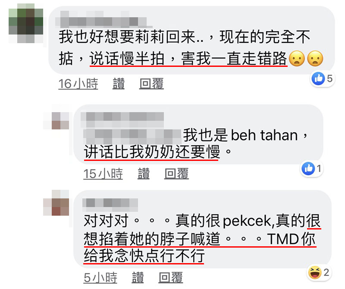Click the laughing emoji reaction with count 2
The width and height of the screenshot is (345, 289).
click(x=319, y=272)
